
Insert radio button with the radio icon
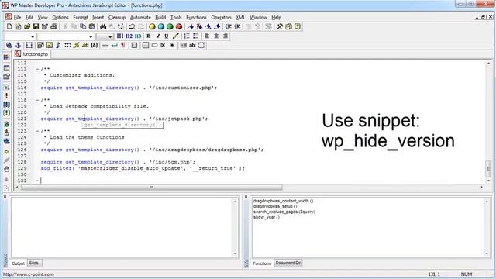(172, 45)
